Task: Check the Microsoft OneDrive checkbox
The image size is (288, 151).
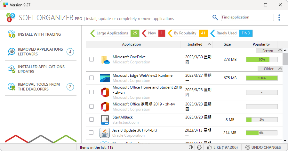Action: coord(92,59)
